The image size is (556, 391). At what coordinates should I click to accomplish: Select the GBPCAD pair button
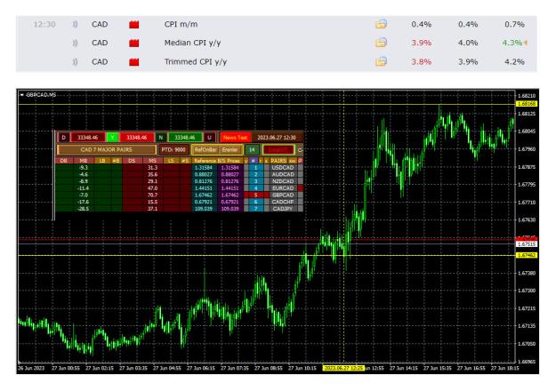pyautogui.click(x=283, y=195)
